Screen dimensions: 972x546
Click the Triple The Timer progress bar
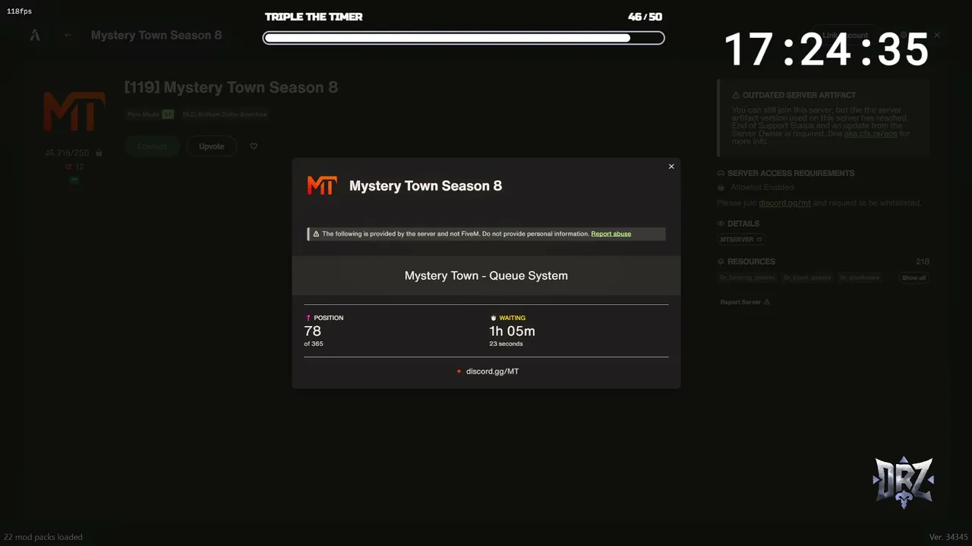[x=463, y=38]
